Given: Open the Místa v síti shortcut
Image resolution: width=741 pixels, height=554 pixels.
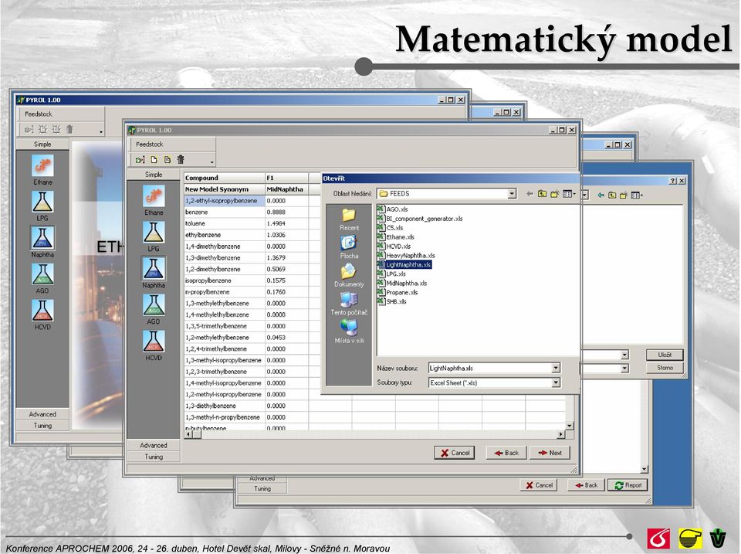Looking at the screenshot, I should click(349, 332).
